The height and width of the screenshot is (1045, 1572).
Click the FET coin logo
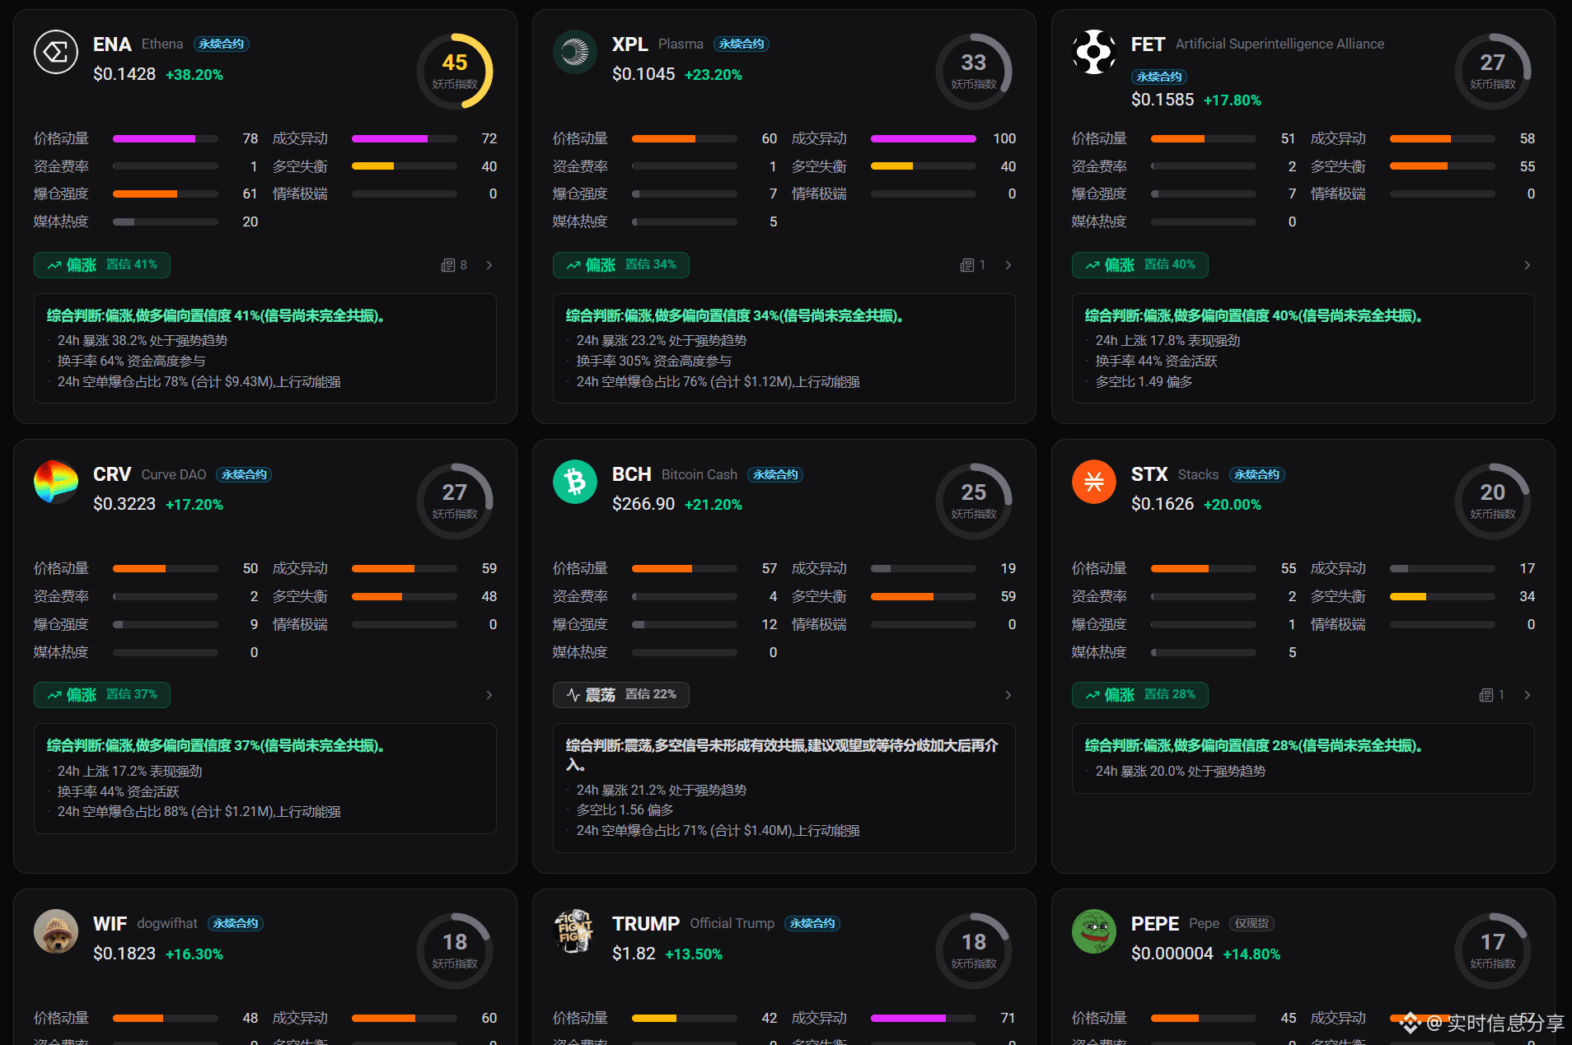point(1094,52)
